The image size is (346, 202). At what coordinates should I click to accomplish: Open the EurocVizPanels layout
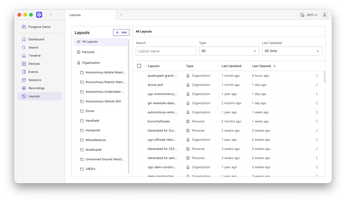click(159, 121)
